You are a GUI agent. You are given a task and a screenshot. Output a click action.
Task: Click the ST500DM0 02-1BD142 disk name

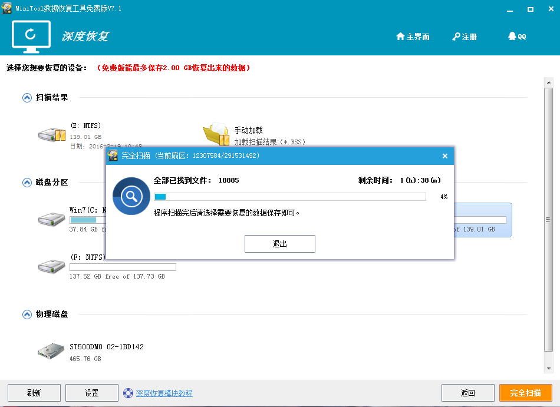point(107,347)
